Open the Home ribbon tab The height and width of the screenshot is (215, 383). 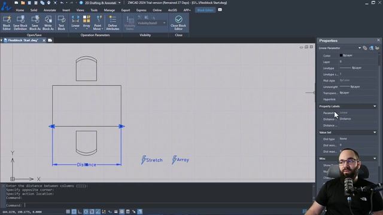click(x=20, y=10)
